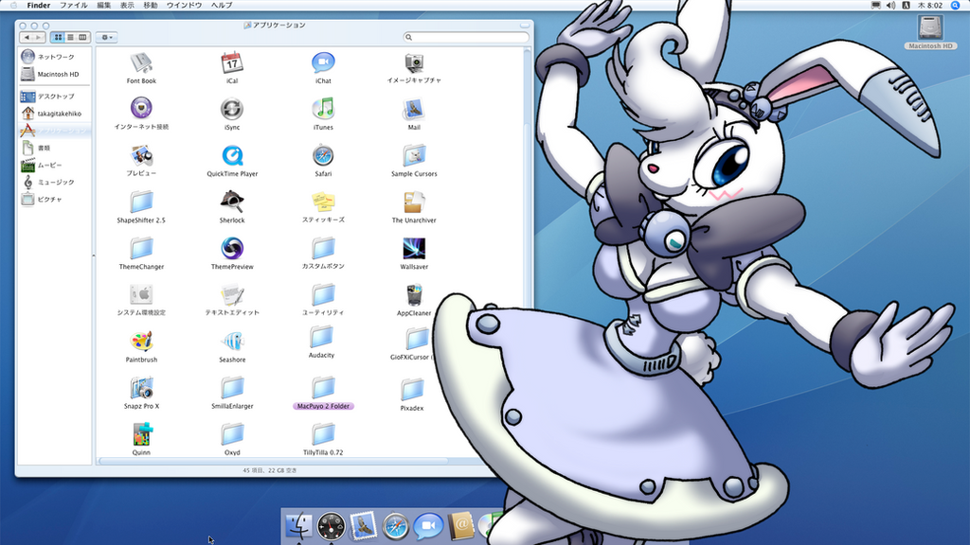
Task: Go back with the back arrow button
Action: point(27,37)
